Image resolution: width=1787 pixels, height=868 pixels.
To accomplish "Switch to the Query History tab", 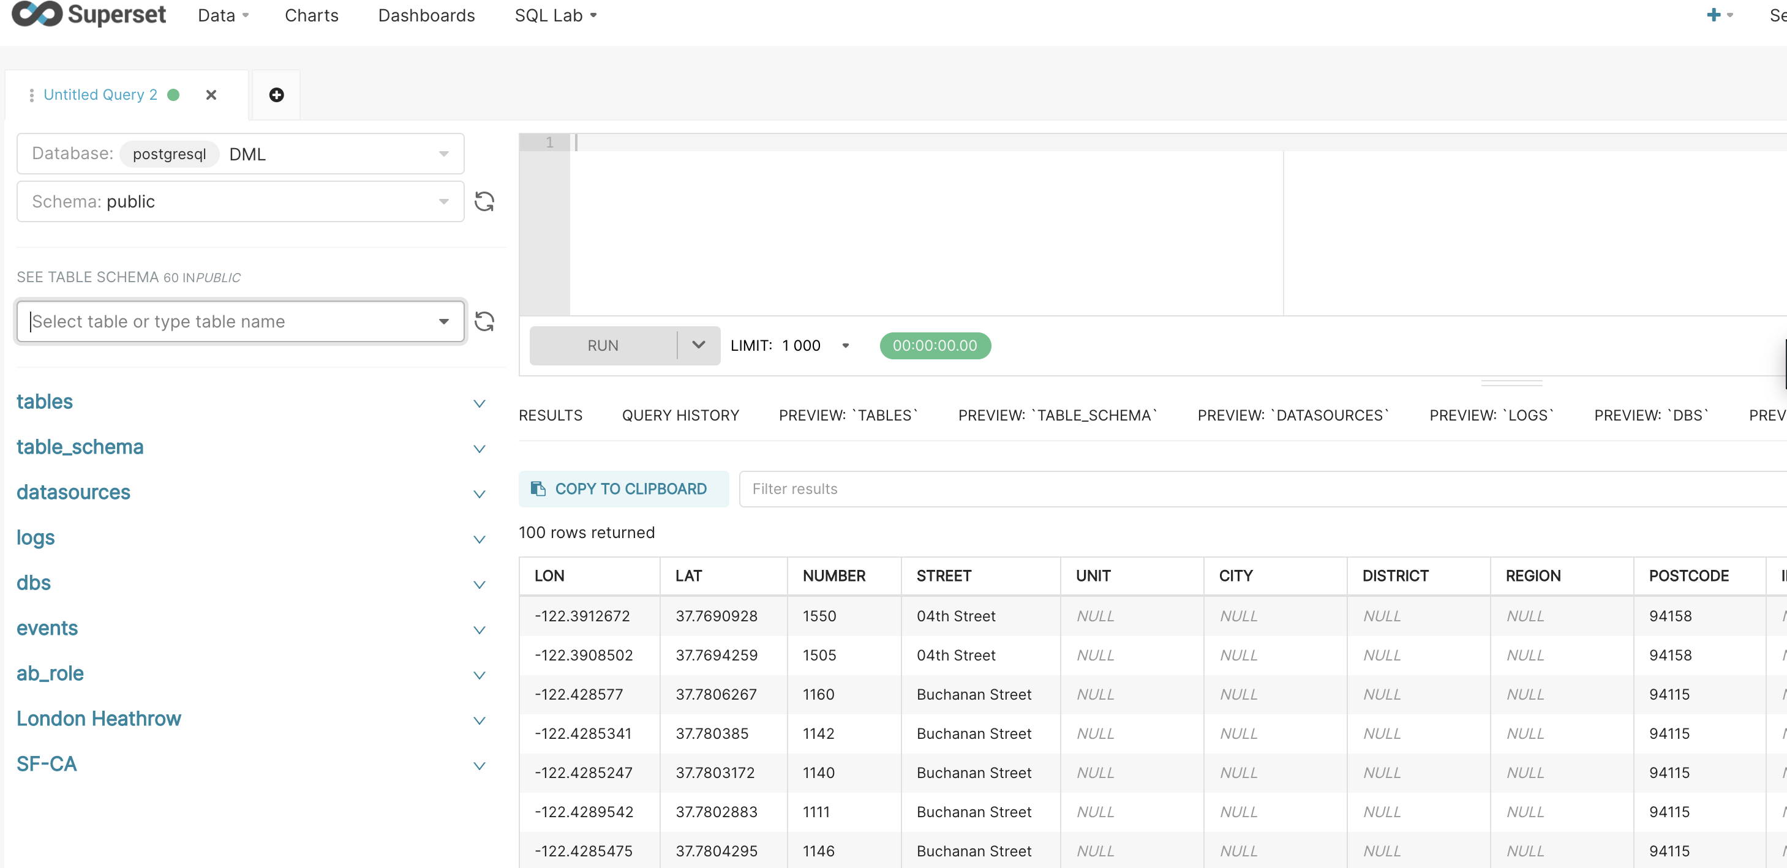I will tap(680, 415).
